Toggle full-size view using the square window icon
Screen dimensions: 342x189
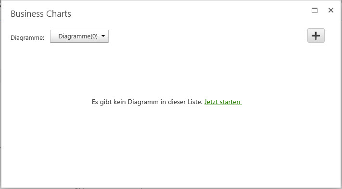pyautogui.click(x=315, y=10)
